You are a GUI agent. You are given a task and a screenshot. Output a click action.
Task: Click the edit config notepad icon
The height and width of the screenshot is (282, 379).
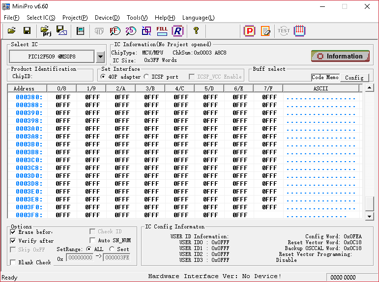[265, 31]
